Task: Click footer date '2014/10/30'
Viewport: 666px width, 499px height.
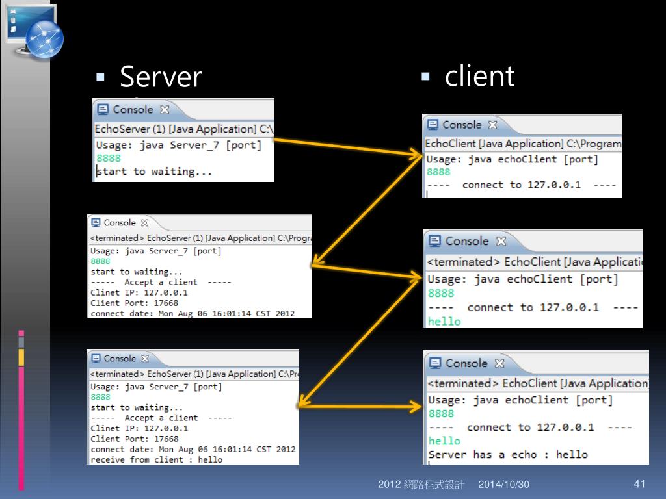Action: click(504, 484)
